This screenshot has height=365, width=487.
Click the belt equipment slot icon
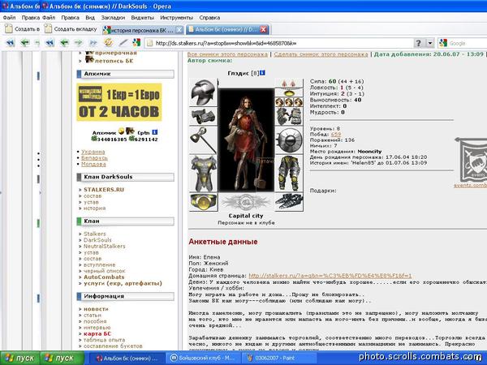click(x=204, y=202)
